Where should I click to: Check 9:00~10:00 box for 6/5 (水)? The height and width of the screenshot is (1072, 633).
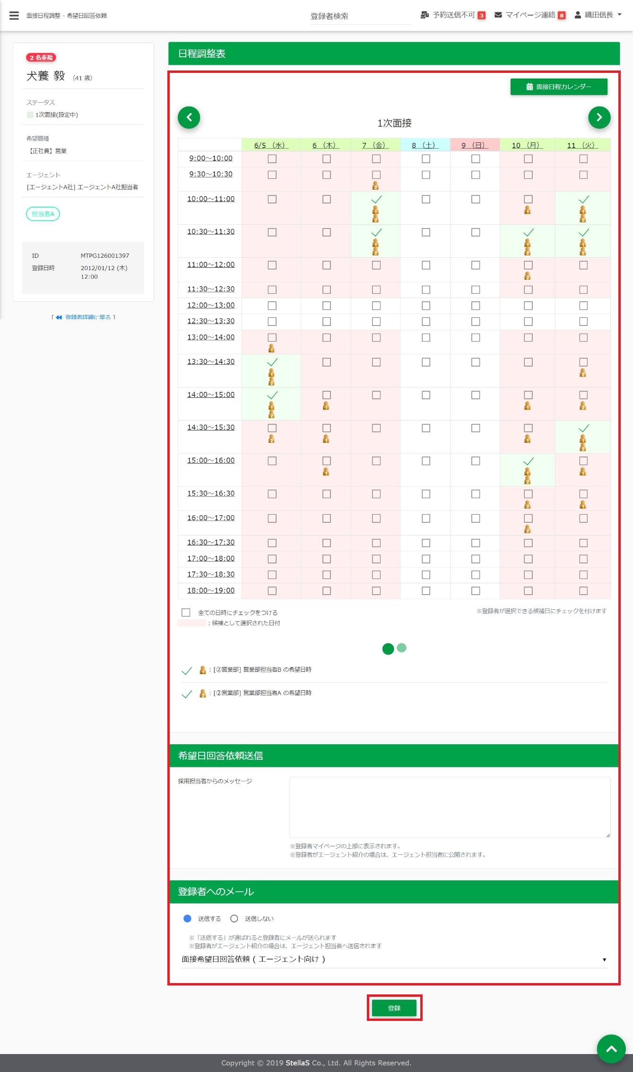point(272,159)
